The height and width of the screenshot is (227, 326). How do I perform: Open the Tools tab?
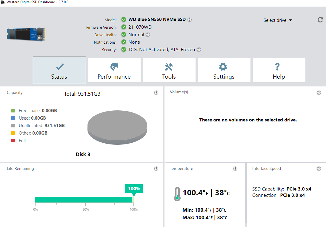pos(169,70)
